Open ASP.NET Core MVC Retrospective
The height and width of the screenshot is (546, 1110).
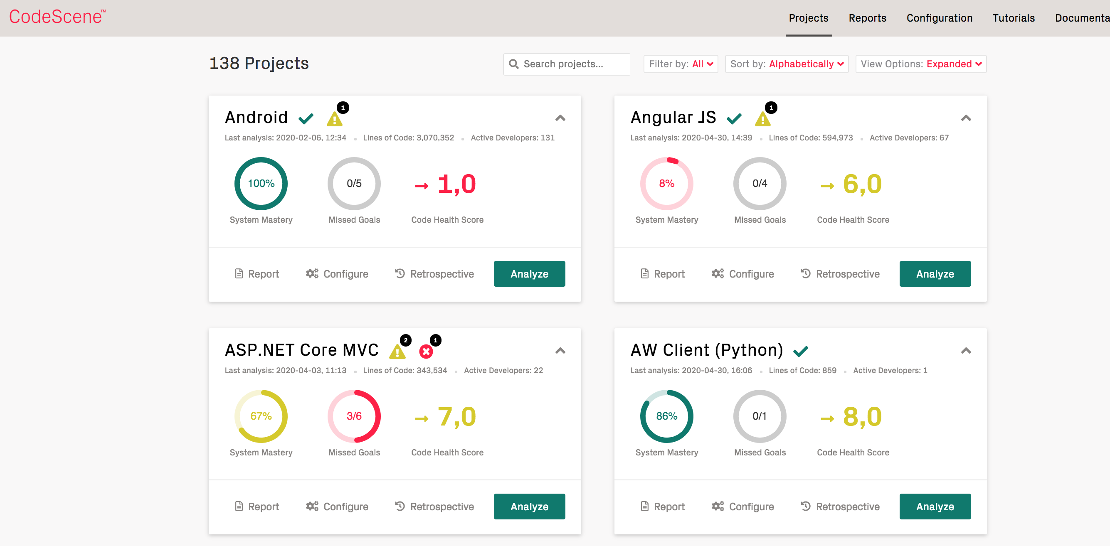434,507
